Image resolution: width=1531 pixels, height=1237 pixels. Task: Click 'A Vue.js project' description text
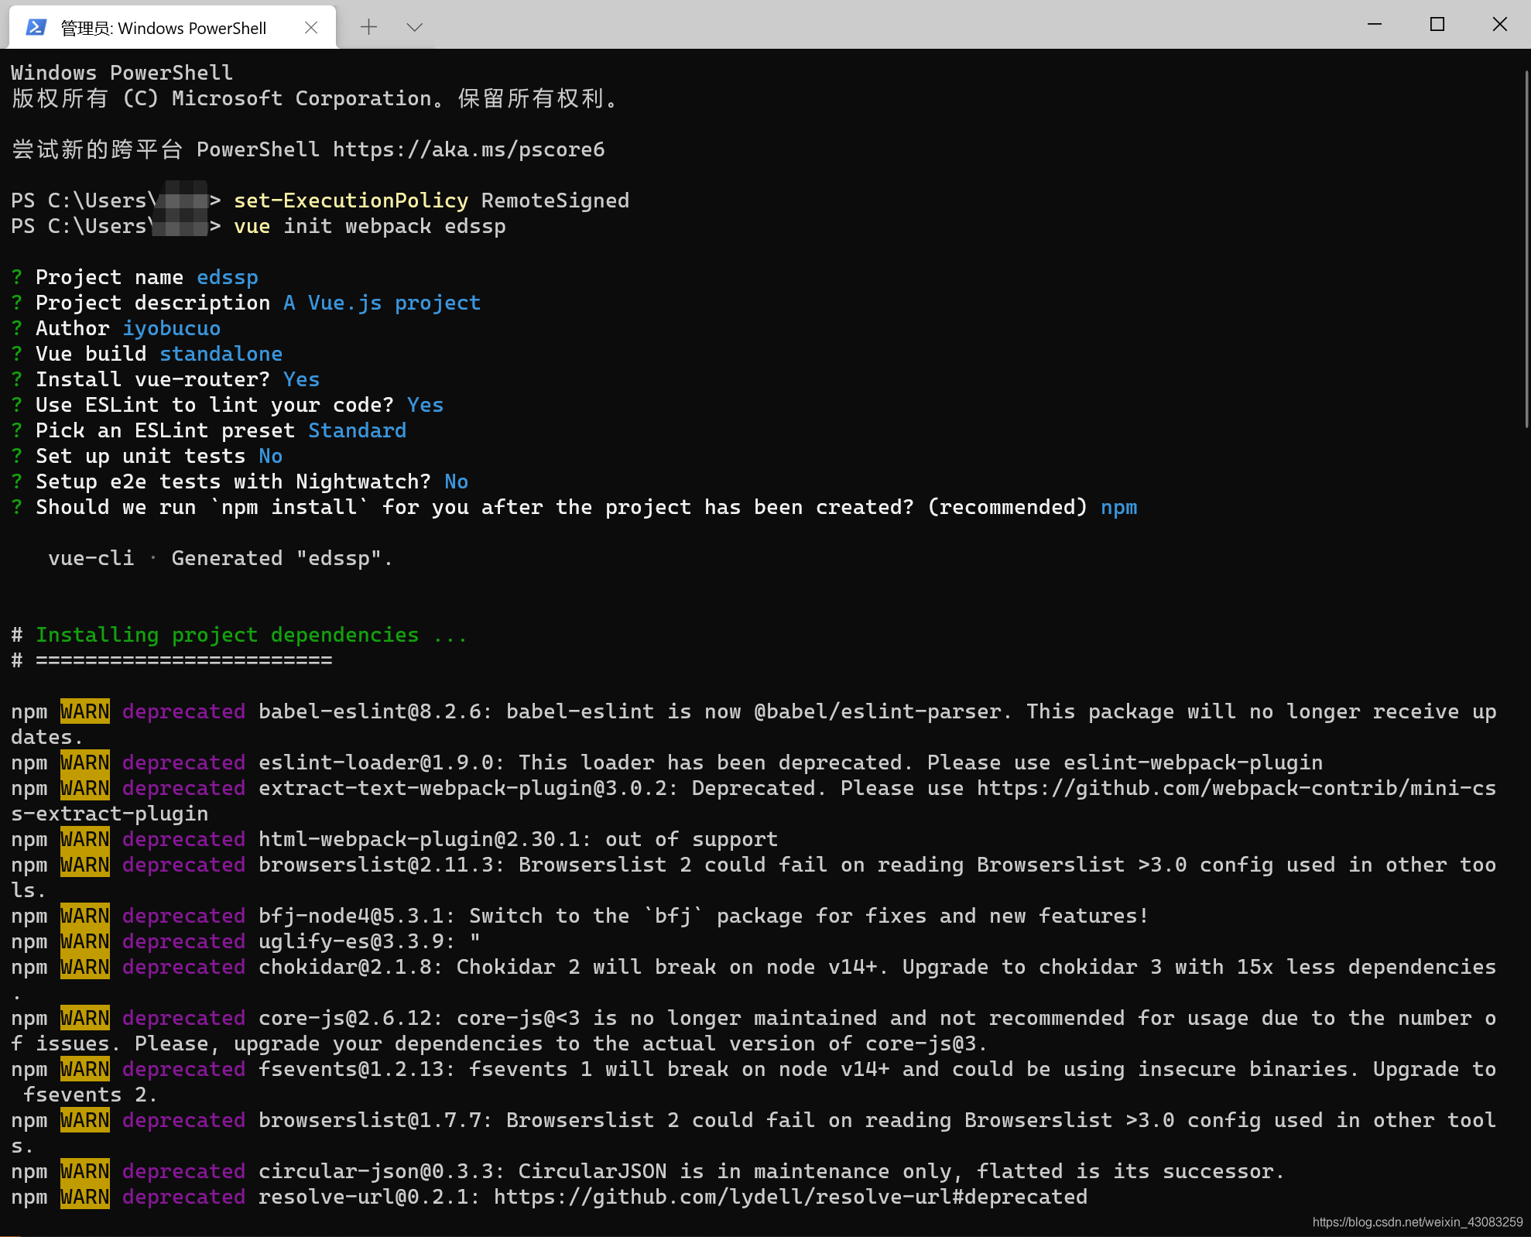(x=382, y=303)
